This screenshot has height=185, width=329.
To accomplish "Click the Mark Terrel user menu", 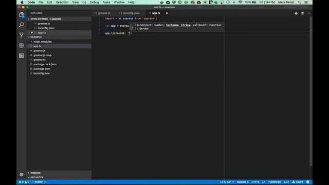I will 286,2.
